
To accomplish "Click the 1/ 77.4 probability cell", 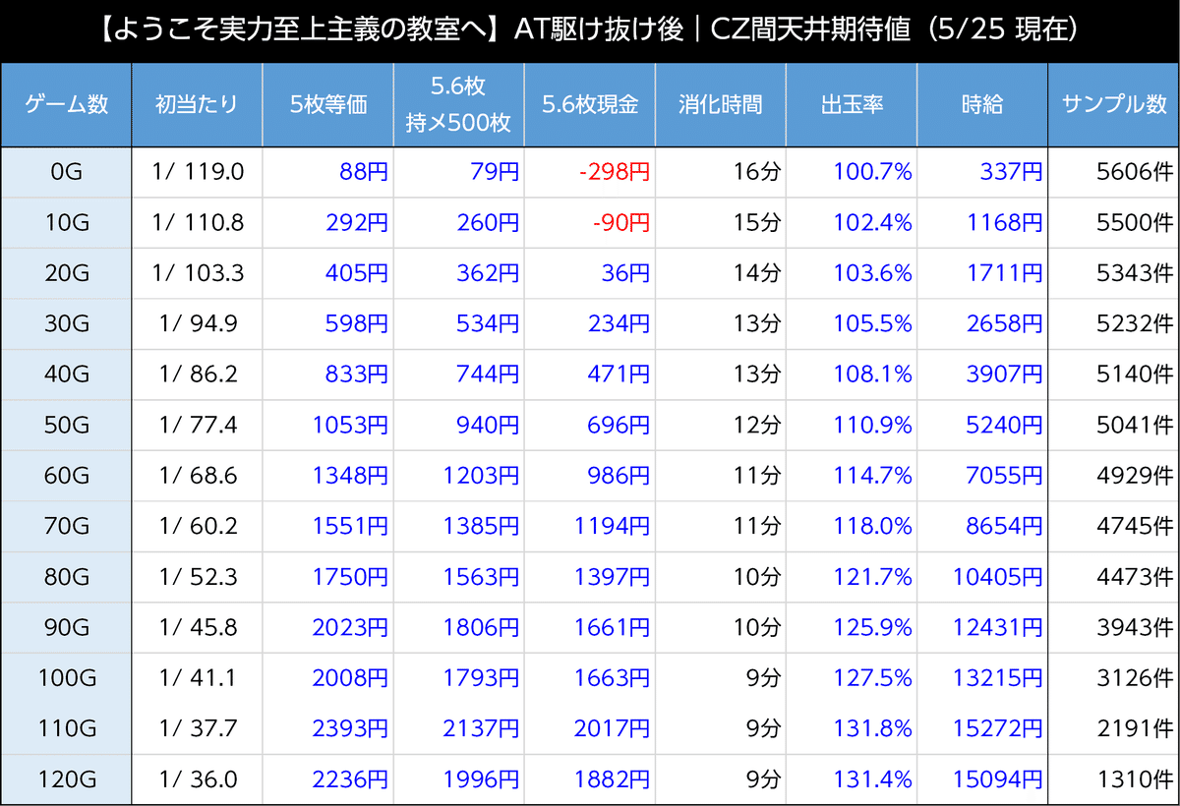I will pyautogui.click(x=197, y=426).
